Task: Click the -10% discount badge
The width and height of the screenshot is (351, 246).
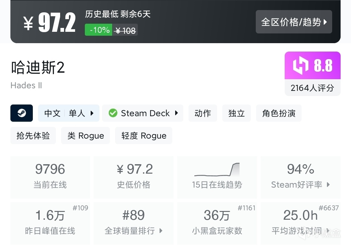Action: pos(99,30)
